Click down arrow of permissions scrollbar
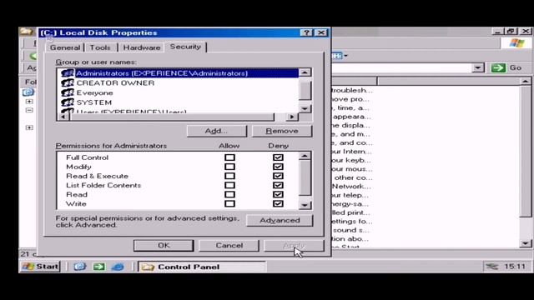The image size is (534, 300). (x=305, y=205)
